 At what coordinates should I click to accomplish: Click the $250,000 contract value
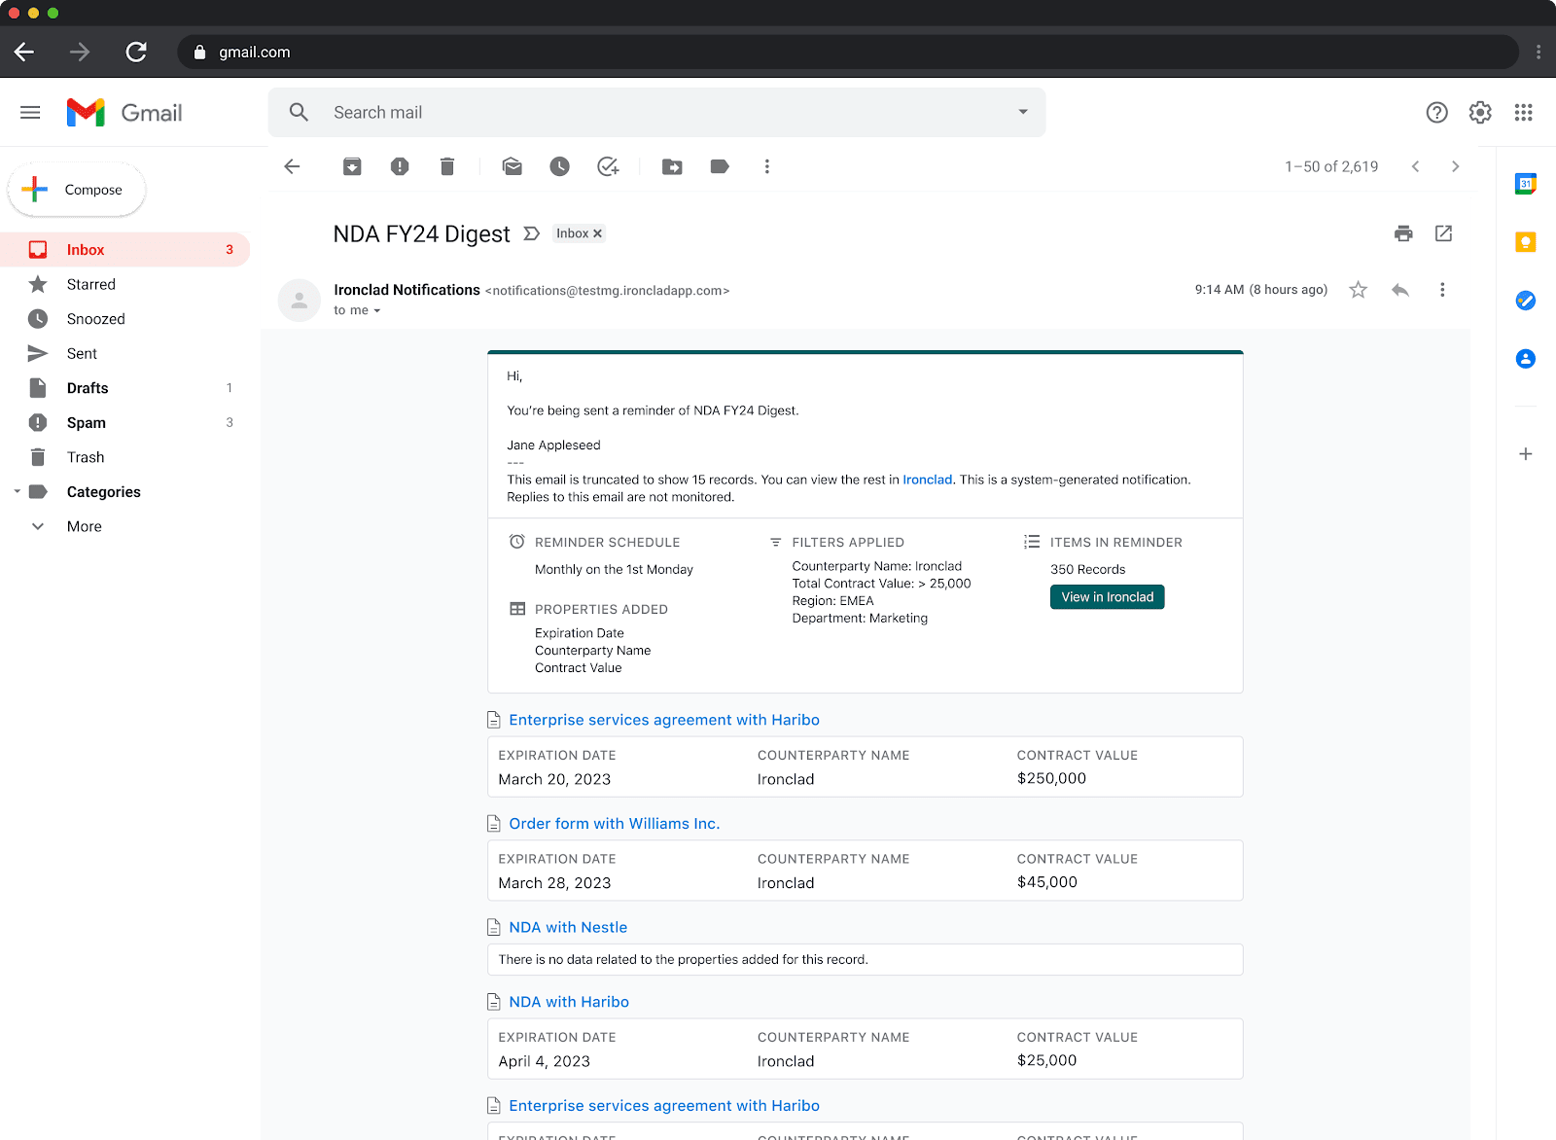[1051, 778]
